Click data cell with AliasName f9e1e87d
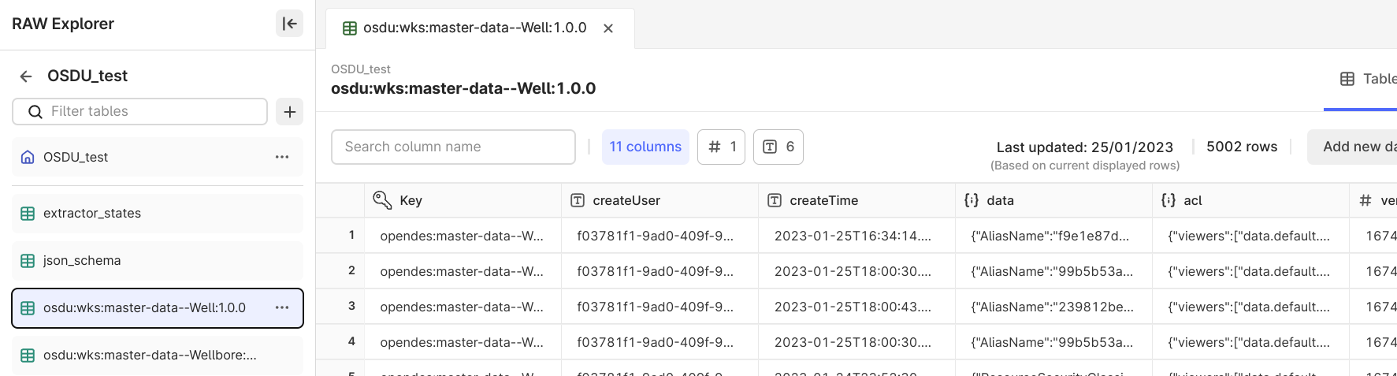 1053,236
